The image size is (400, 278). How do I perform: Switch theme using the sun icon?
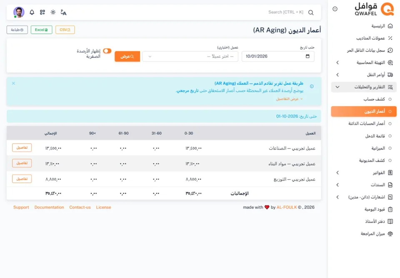point(53,12)
